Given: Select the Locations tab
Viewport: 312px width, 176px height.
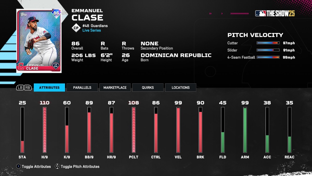Looking at the screenshot, I should (180, 88).
